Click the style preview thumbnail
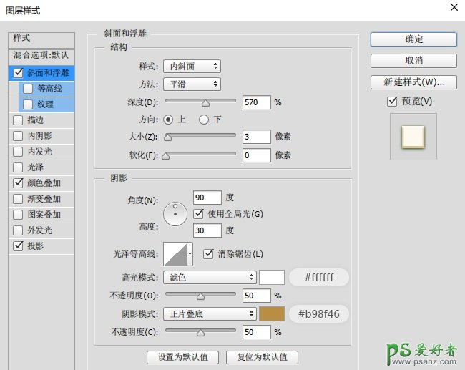This screenshot has width=465, height=370. 413,136
